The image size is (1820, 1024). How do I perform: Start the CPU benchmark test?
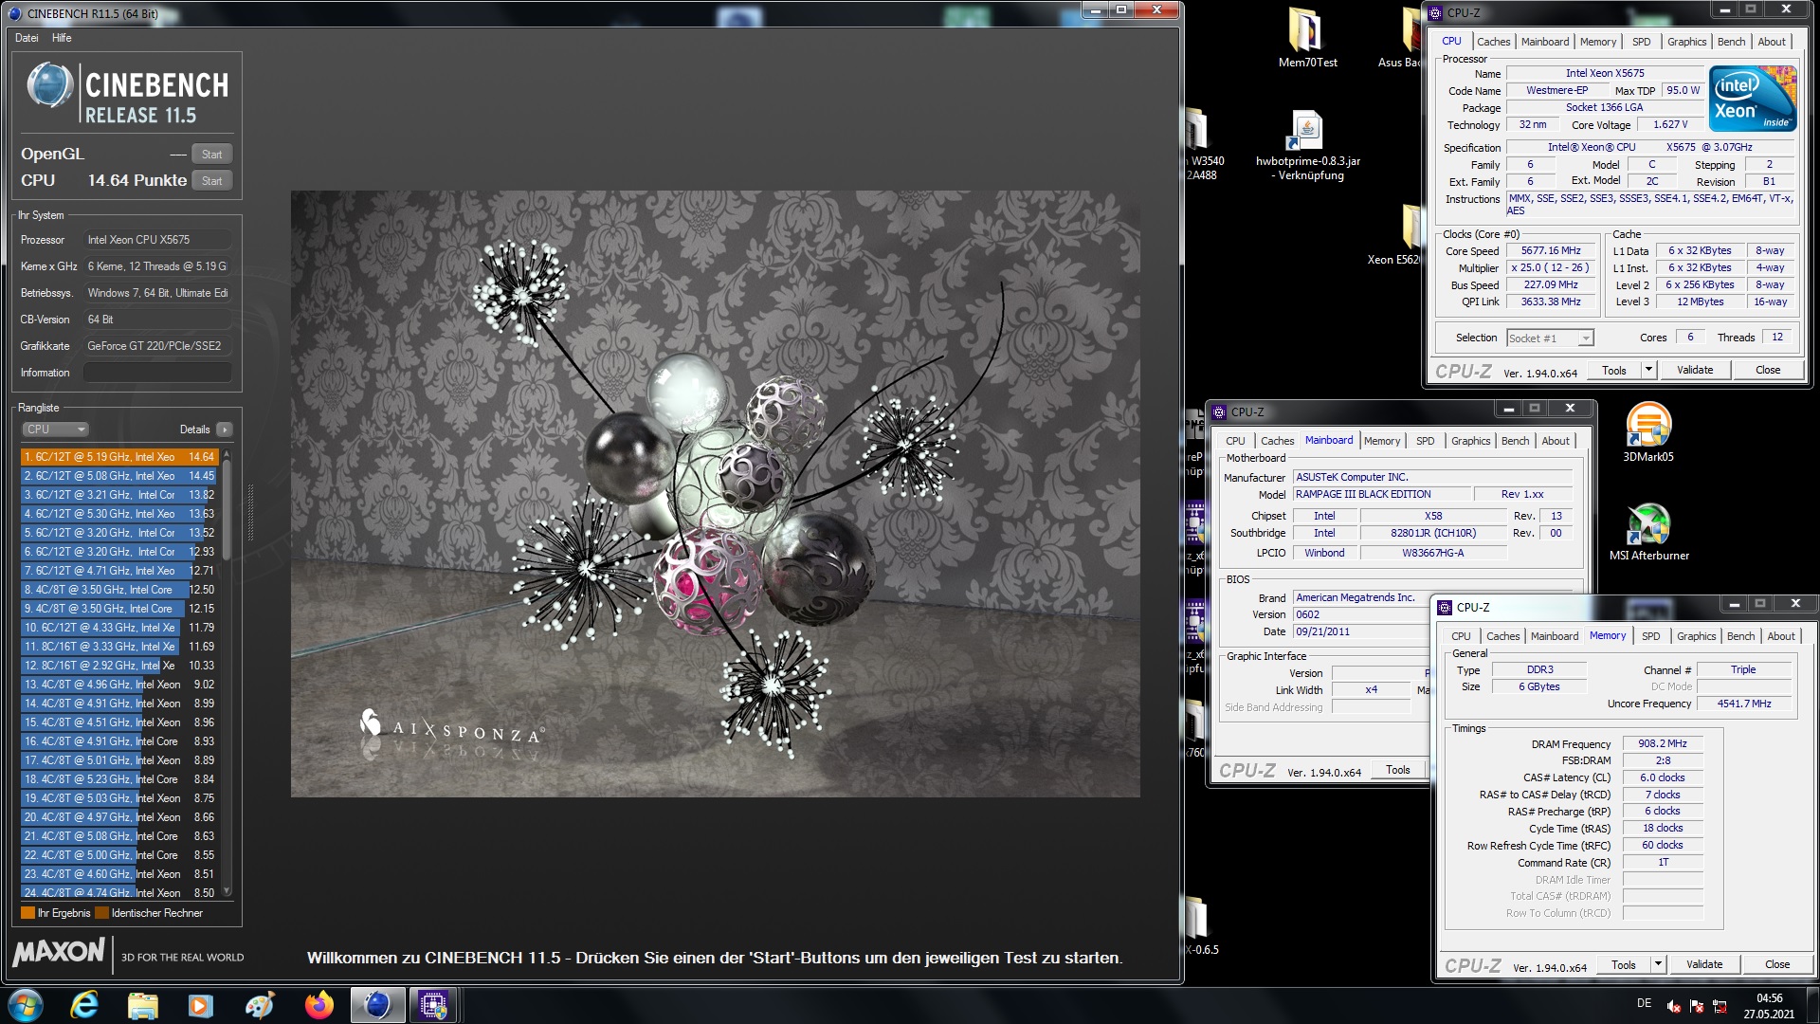pos(211,181)
